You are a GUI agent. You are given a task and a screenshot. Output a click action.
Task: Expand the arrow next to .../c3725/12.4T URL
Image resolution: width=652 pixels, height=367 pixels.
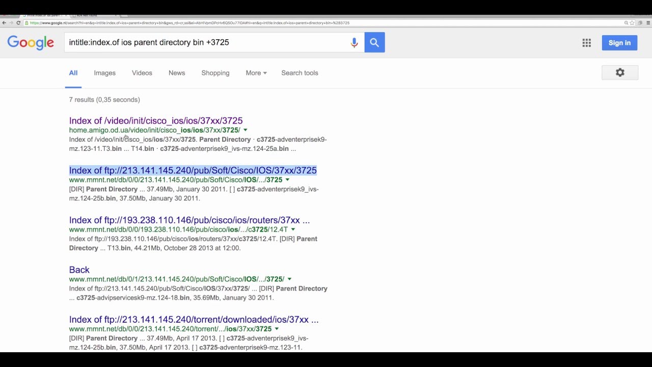pyautogui.click(x=293, y=230)
